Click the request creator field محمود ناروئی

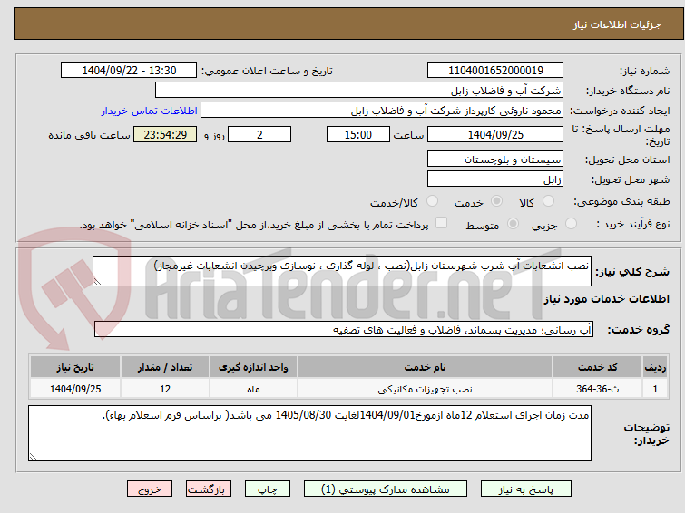pyautogui.click(x=382, y=111)
